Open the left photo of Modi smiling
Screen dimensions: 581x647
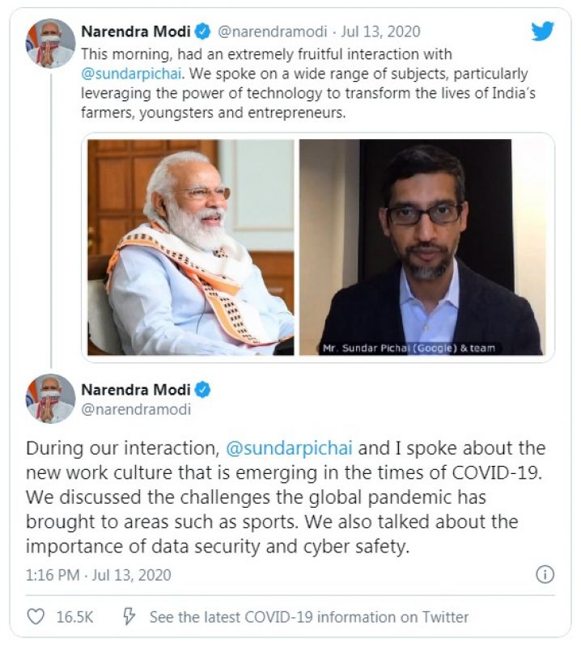191,247
